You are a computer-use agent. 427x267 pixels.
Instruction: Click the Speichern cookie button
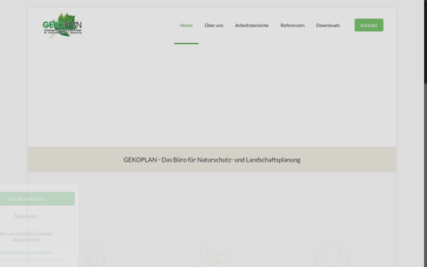click(x=37, y=216)
